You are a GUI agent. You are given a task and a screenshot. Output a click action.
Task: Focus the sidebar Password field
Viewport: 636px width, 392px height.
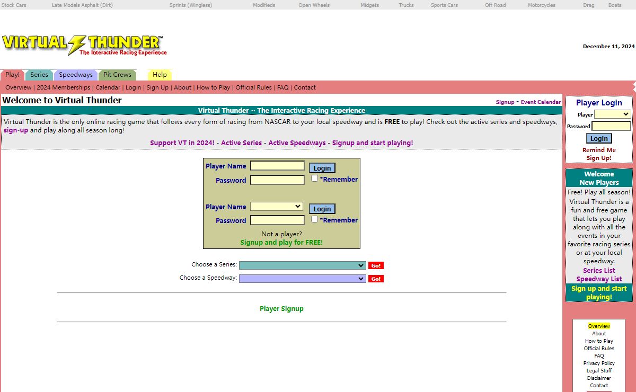click(x=611, y=126)
